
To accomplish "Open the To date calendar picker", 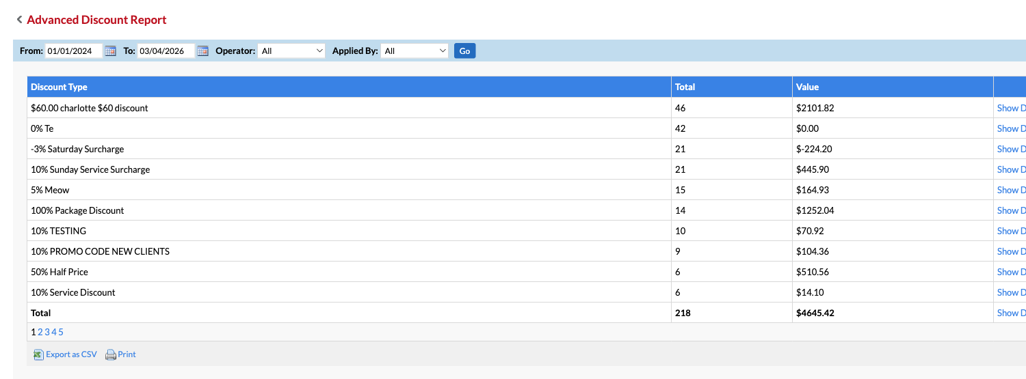I will pyautogui.click(x=202, y=51).
